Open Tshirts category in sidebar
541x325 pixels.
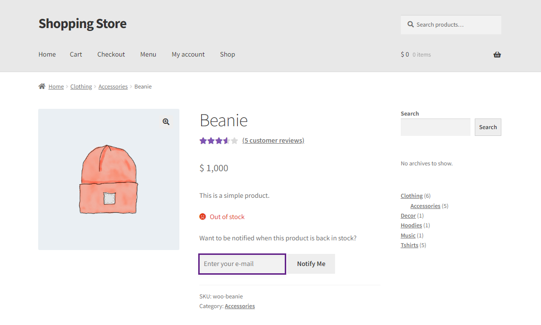(409, 245)
